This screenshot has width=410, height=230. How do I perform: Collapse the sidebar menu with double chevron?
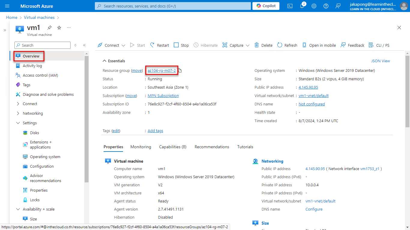pyautogui.click(x=84, y=45)
